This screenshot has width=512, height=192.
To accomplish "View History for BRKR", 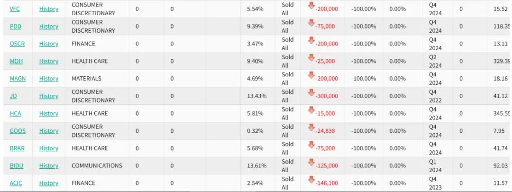I will click(49, 148).
